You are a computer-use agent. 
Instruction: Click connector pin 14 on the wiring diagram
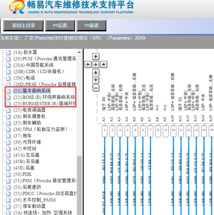click(204, 131)
